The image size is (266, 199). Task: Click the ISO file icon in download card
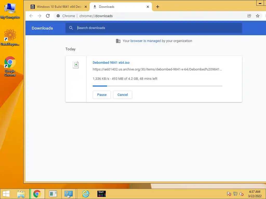coord(76,65)
